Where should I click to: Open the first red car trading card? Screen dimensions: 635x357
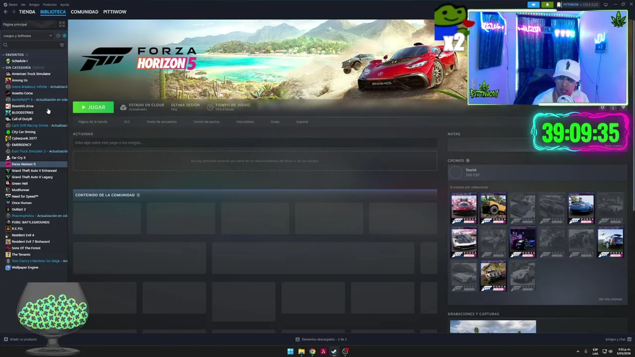pyautogui.click(x=464, y=208)
